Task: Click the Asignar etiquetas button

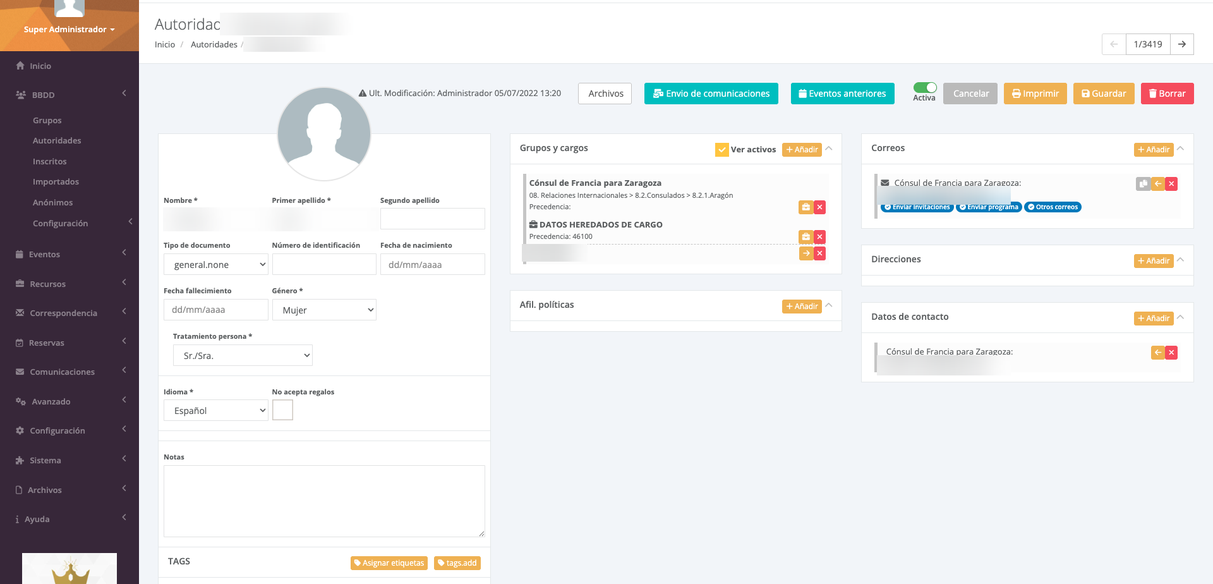Action: point(389,563)
